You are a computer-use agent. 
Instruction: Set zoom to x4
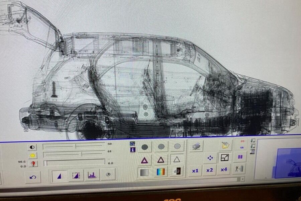(224, 170)
